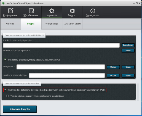Screen dimensions: 142x116
Task: Click the proCertum SmartSign title bar logo
Action: coord(3,3)
